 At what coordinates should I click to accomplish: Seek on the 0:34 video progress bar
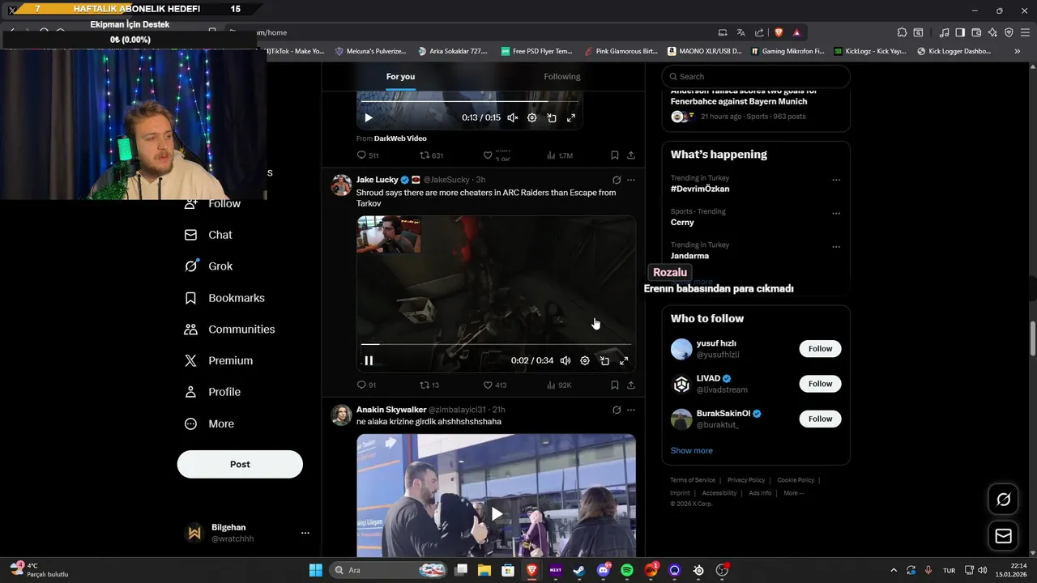click(496, 345)
